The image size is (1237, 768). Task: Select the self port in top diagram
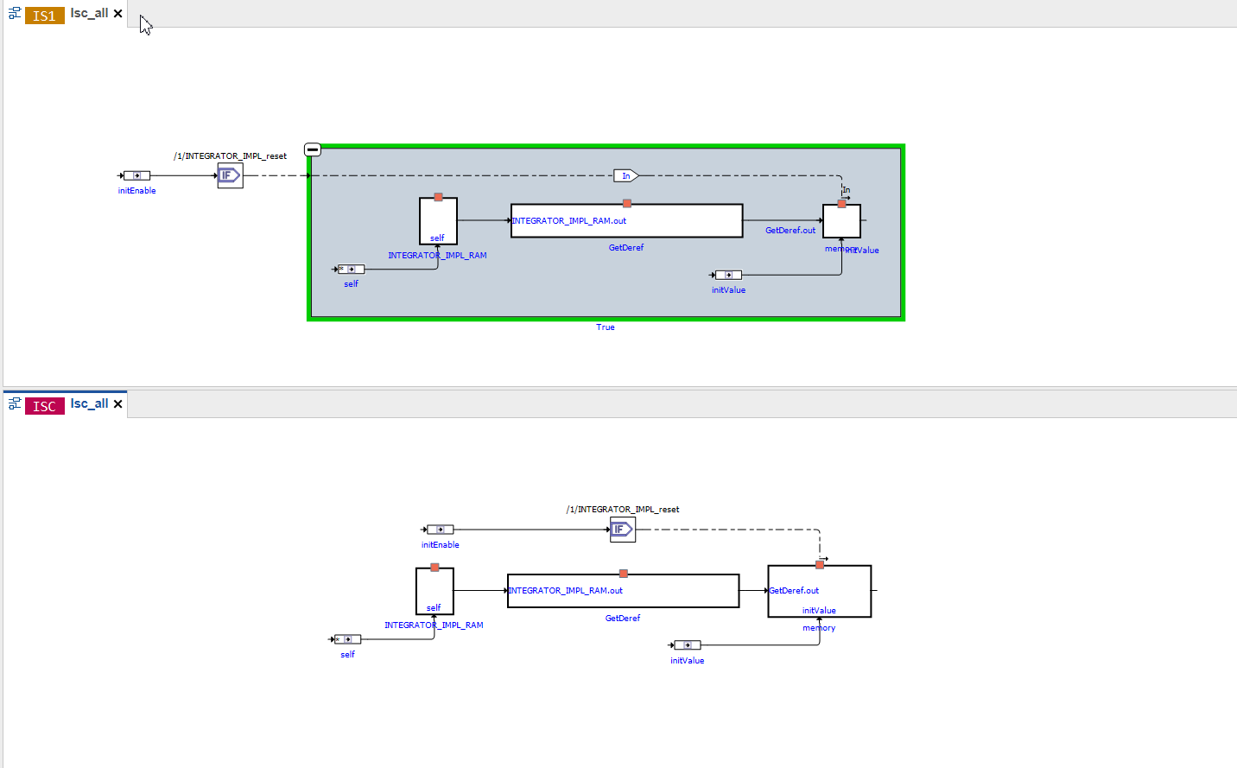[351, 270]
